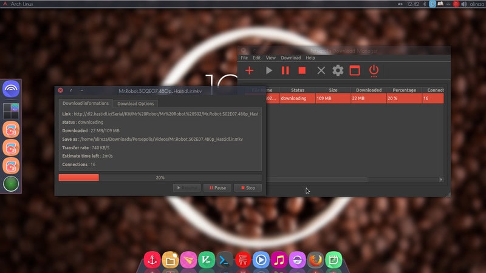486x273 pixels.
Task: Click the remove X icon in toolbar
Action: tap(321, 70)
